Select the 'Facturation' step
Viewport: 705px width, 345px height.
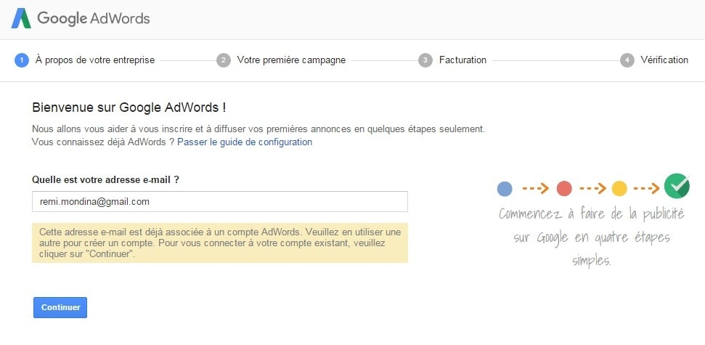[462, 60]
